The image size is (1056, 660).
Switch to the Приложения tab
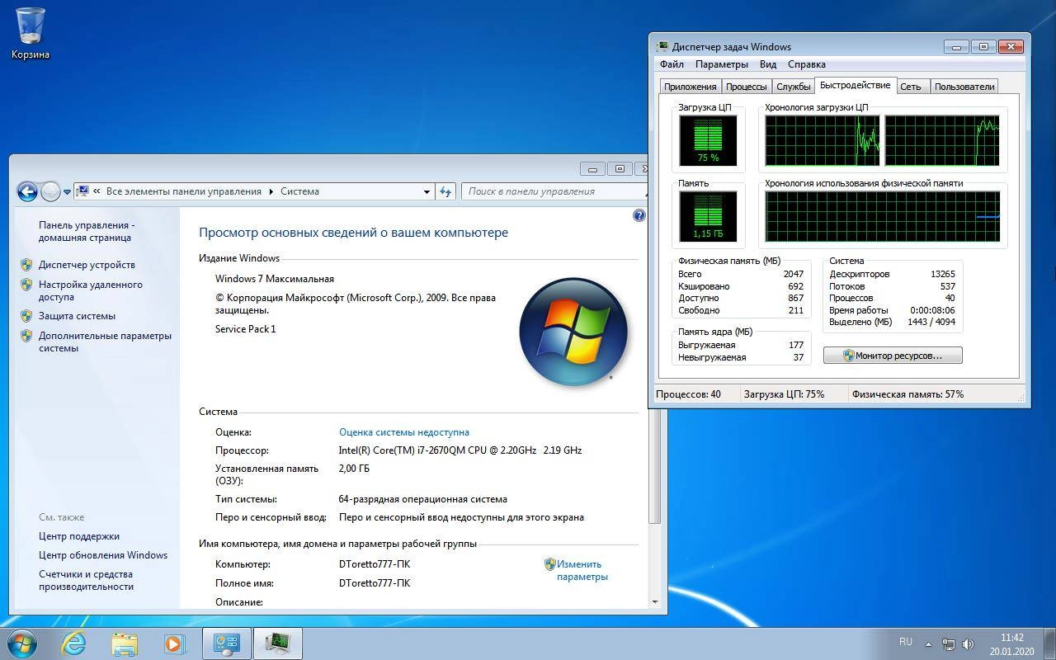[x=691, y=87]
